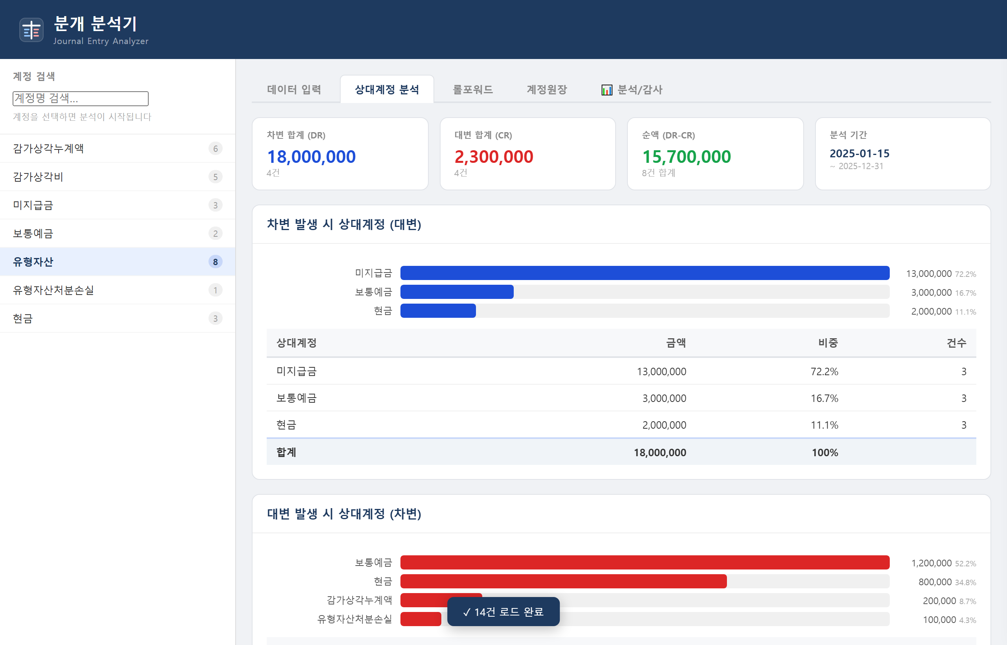This screenshot has width=1007, height=645.
Task: Click the 보통예금 row in the table
Action: [621, 398]
